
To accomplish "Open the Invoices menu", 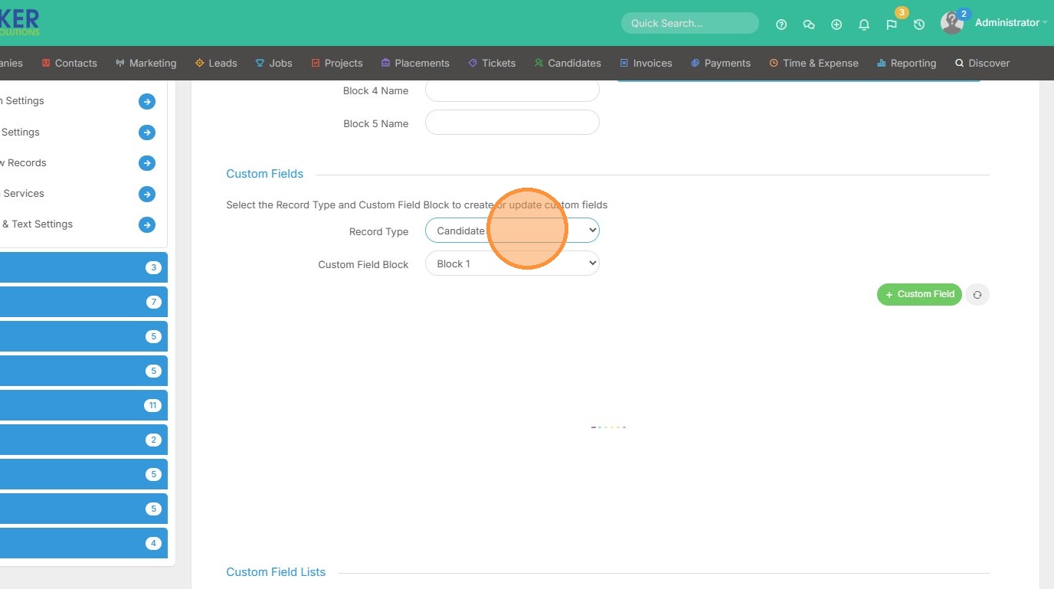I will tap(646, 63).
